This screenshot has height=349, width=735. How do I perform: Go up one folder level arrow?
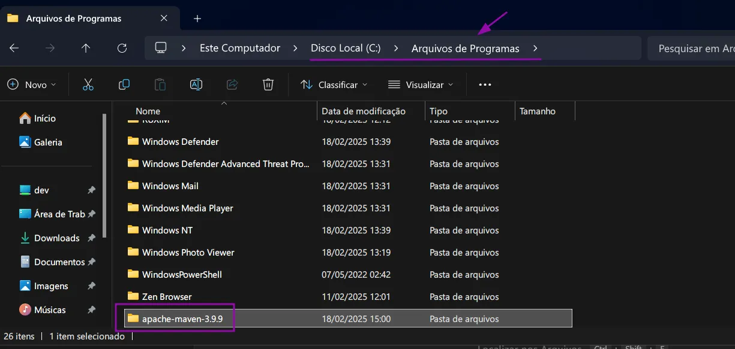point(86,48)
